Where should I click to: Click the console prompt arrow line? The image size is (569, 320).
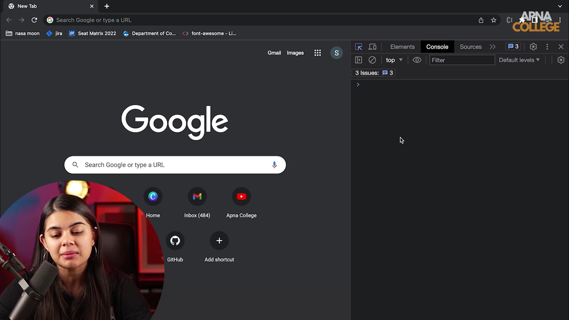(x=460, y=85)
